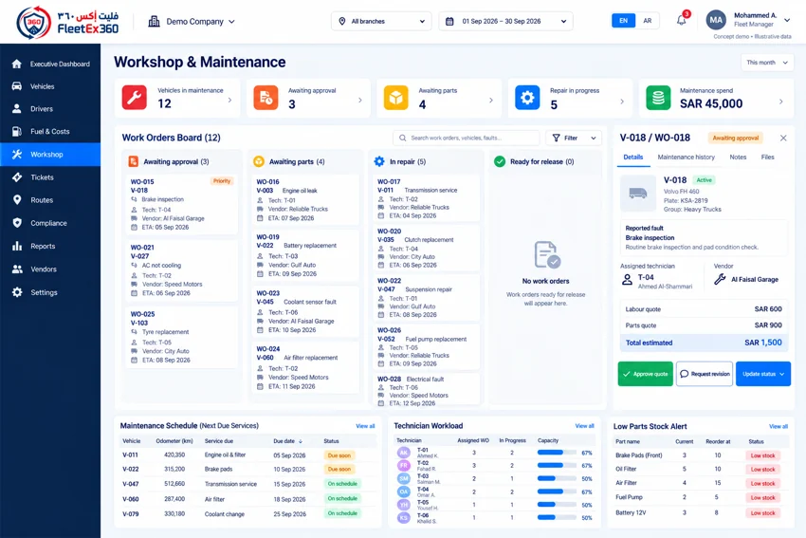Click the orange Awaiting approval document icon
Viewport: 806px width, 538px height.
point(266,98)
